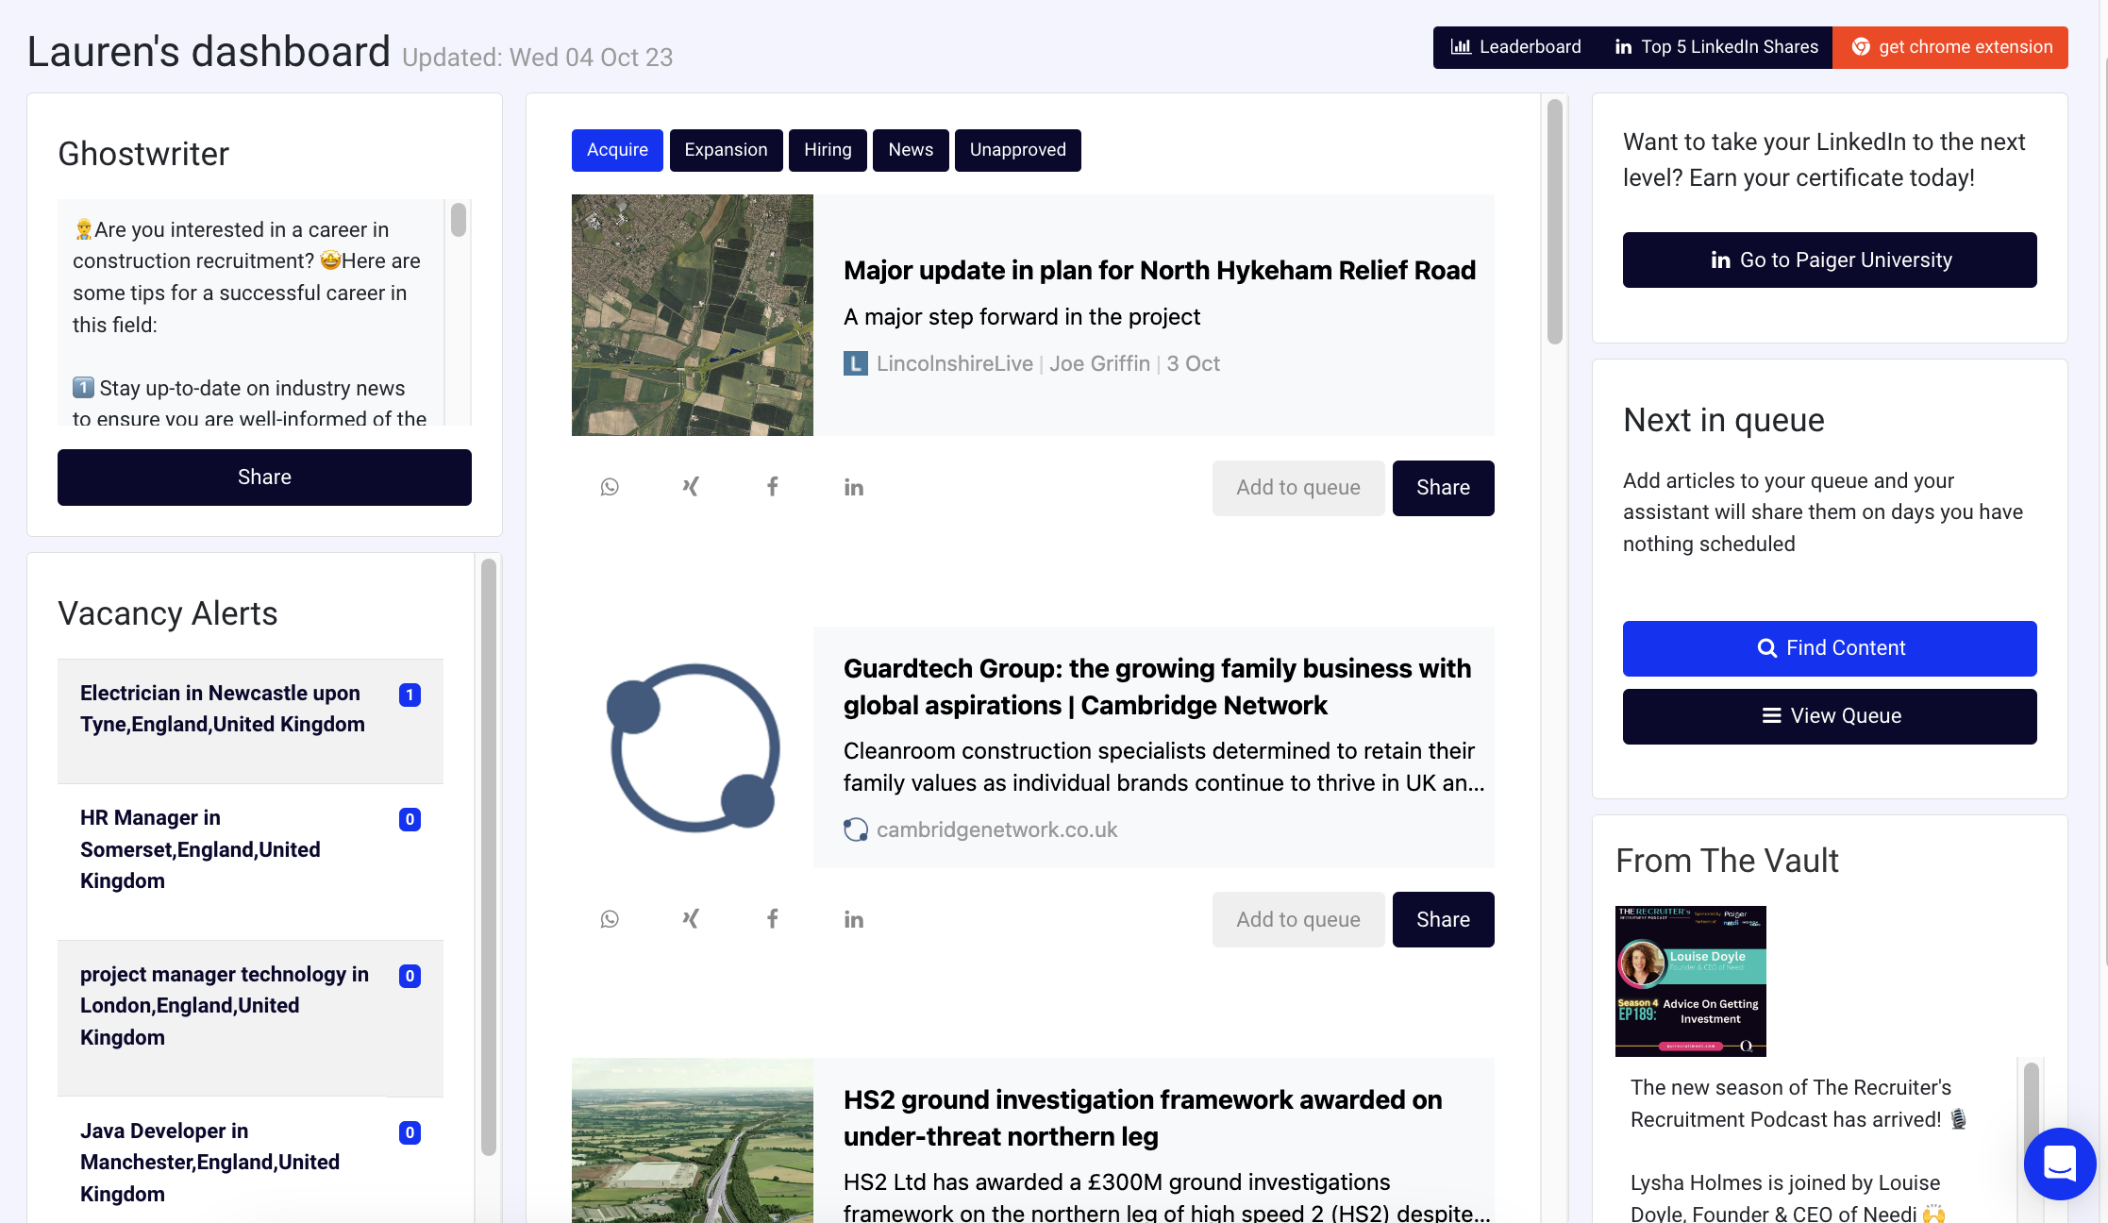The height and width of the screenshot is (1223, 2108).
Task: Open View Queue
Action: pyautogui.click(x=1830, y=716)
